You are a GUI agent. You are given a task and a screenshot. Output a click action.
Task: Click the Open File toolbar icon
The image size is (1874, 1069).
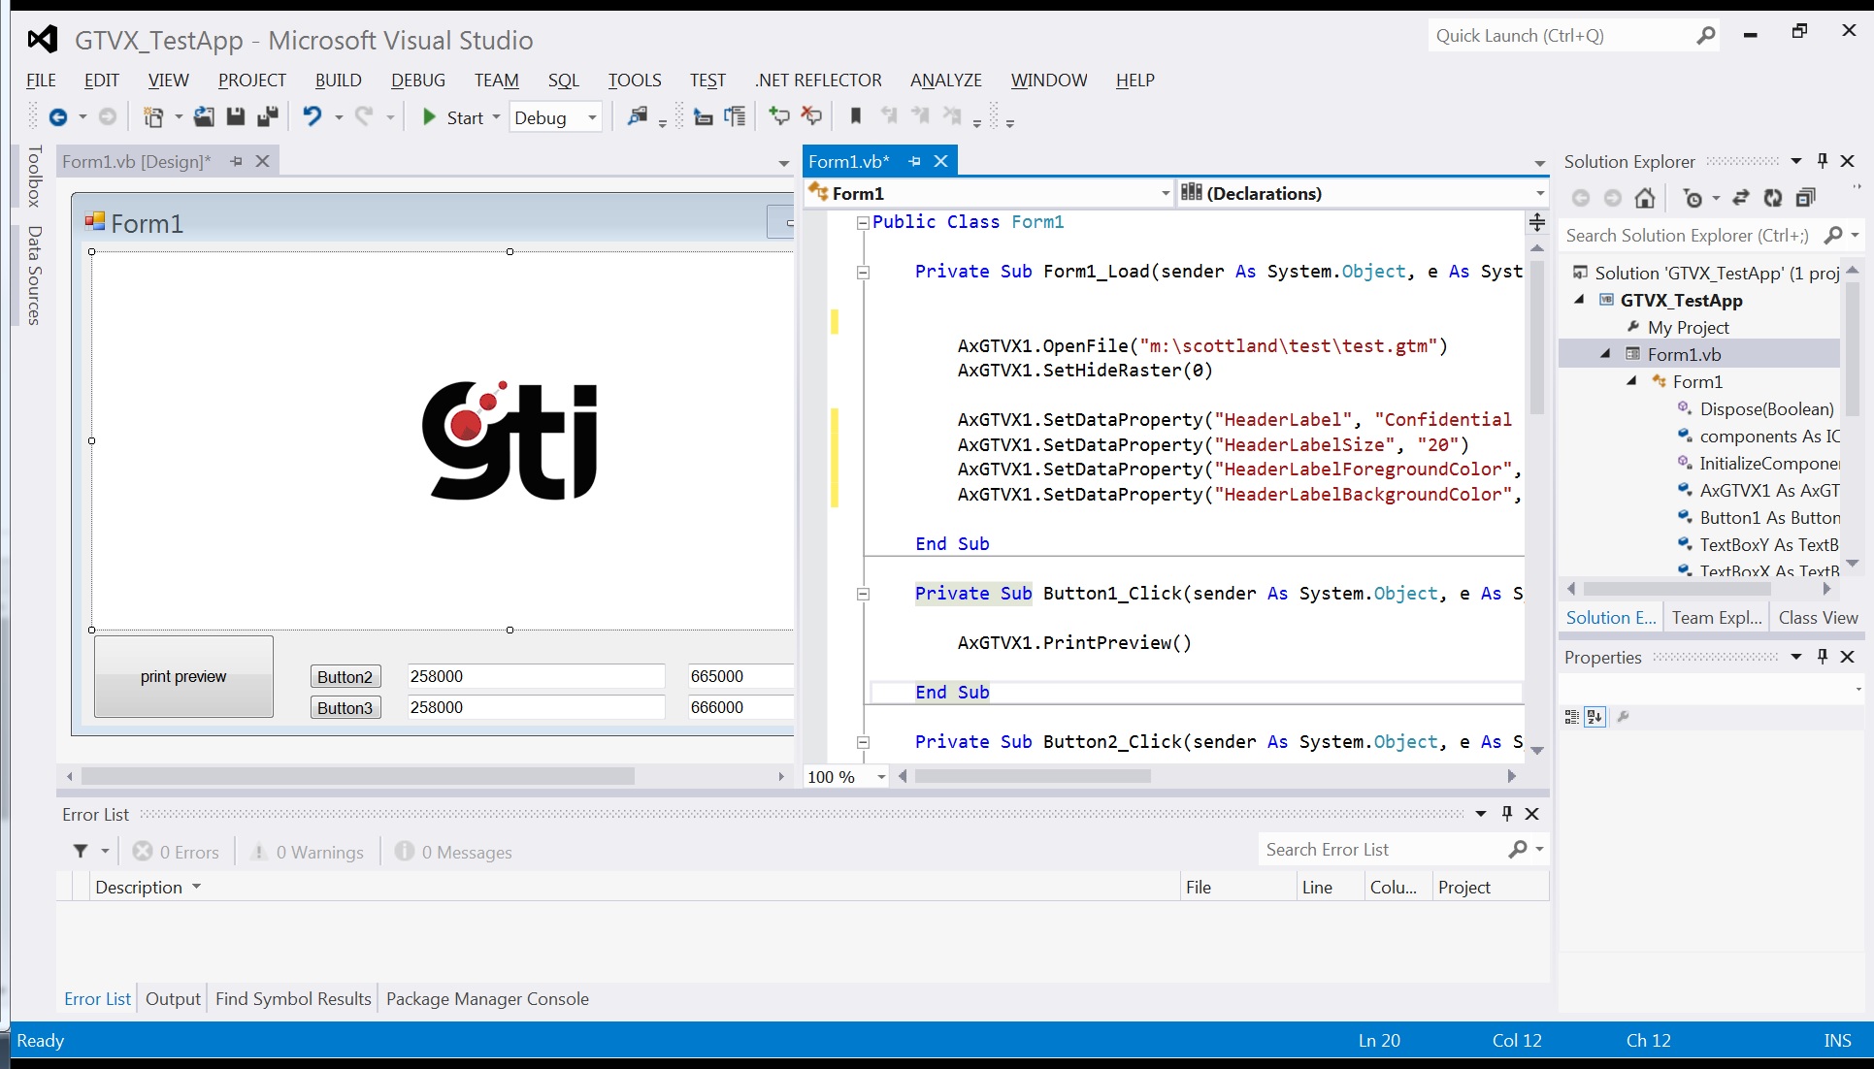click(204, 117)
